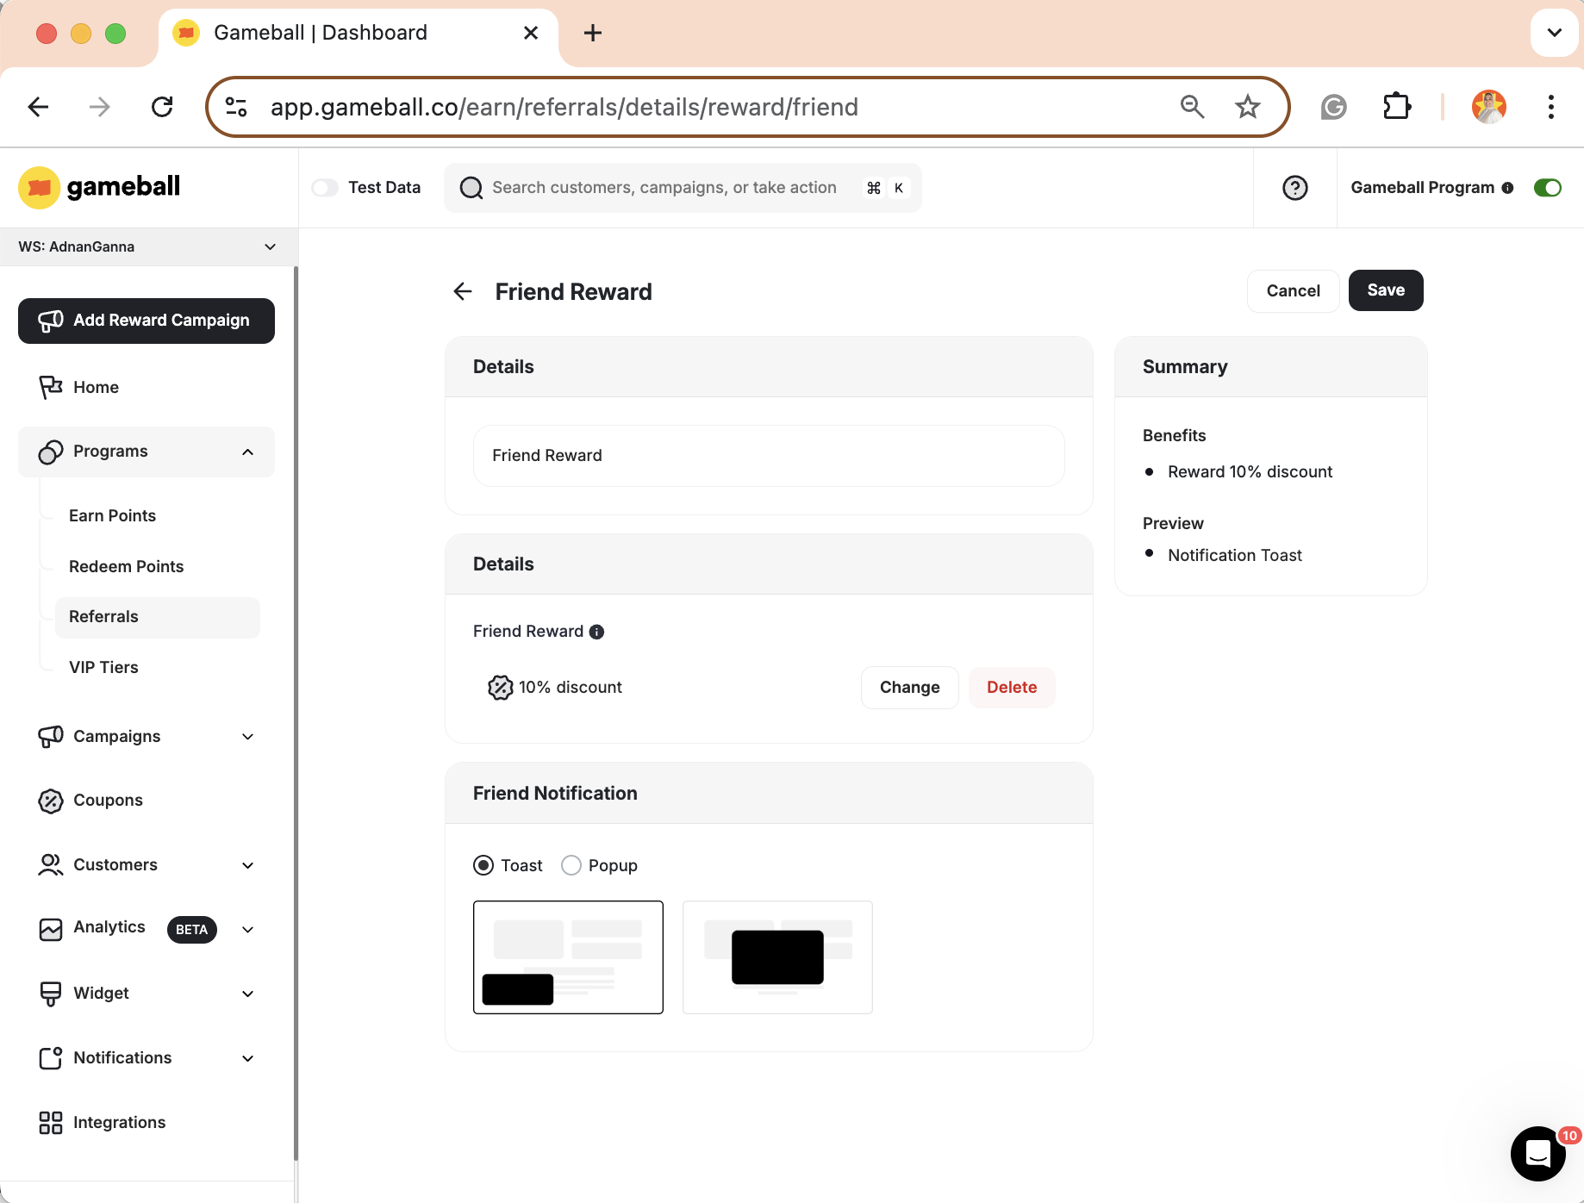Open the browser tab search dropdown
The image size is (1584, 1203).
click(1554, 33)
